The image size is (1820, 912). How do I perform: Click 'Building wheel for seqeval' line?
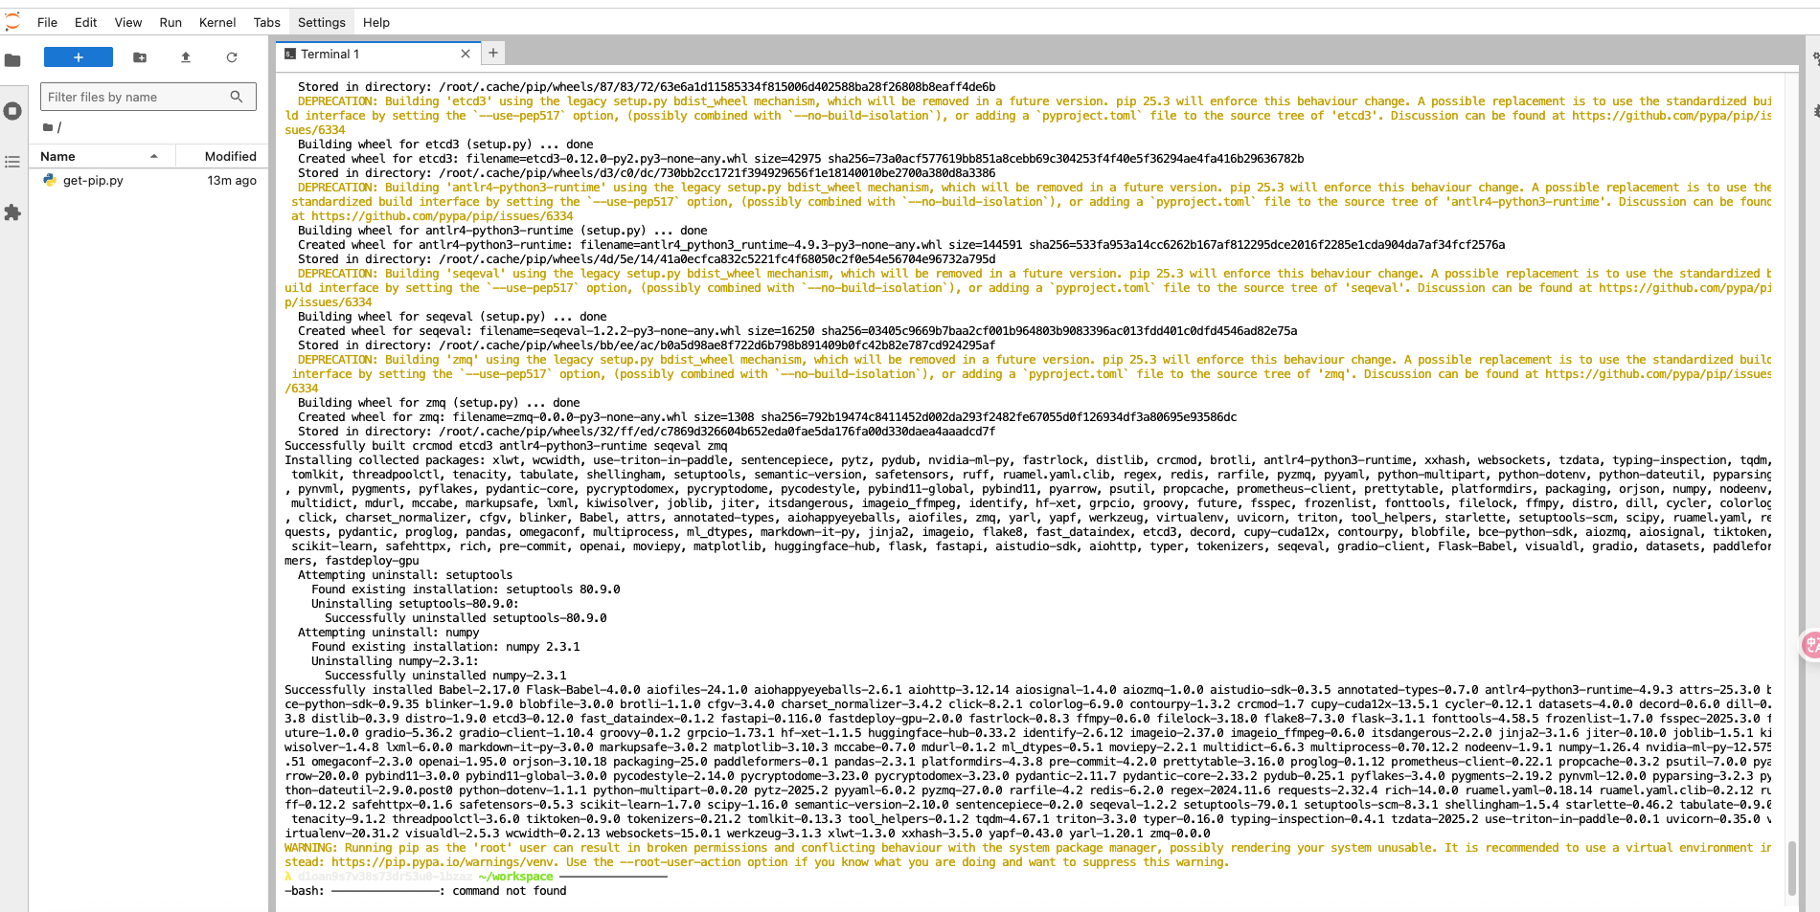(x=452, y=317)
